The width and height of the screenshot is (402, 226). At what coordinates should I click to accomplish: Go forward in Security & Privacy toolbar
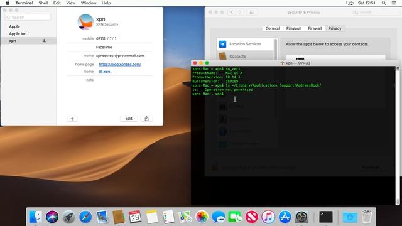coord(240,13)
